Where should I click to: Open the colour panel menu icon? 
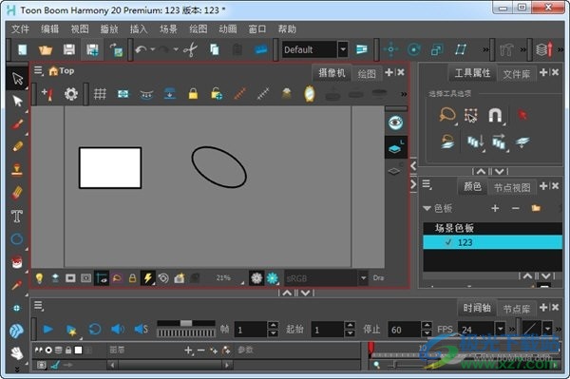[x=427, y=184]
